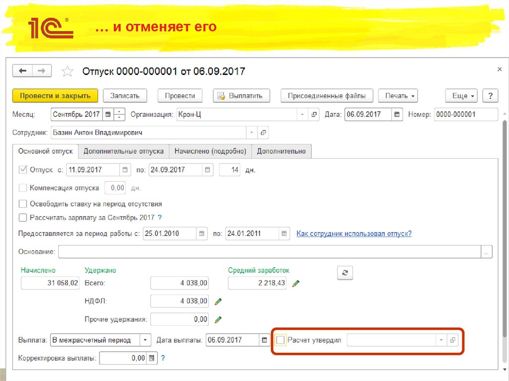Open Сотрудник in separate window icon
Screen dimensions: 509x381
coord(263,133)
